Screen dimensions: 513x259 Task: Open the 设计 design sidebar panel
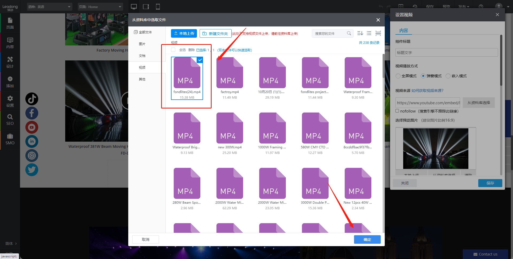tap(10, 62)
